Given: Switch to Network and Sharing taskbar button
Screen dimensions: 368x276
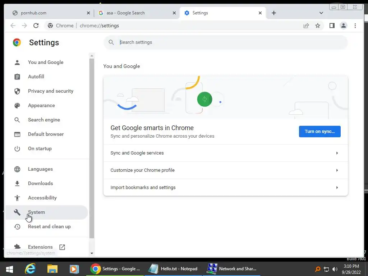Looking at the screenshot, I should tap(231, 269).
